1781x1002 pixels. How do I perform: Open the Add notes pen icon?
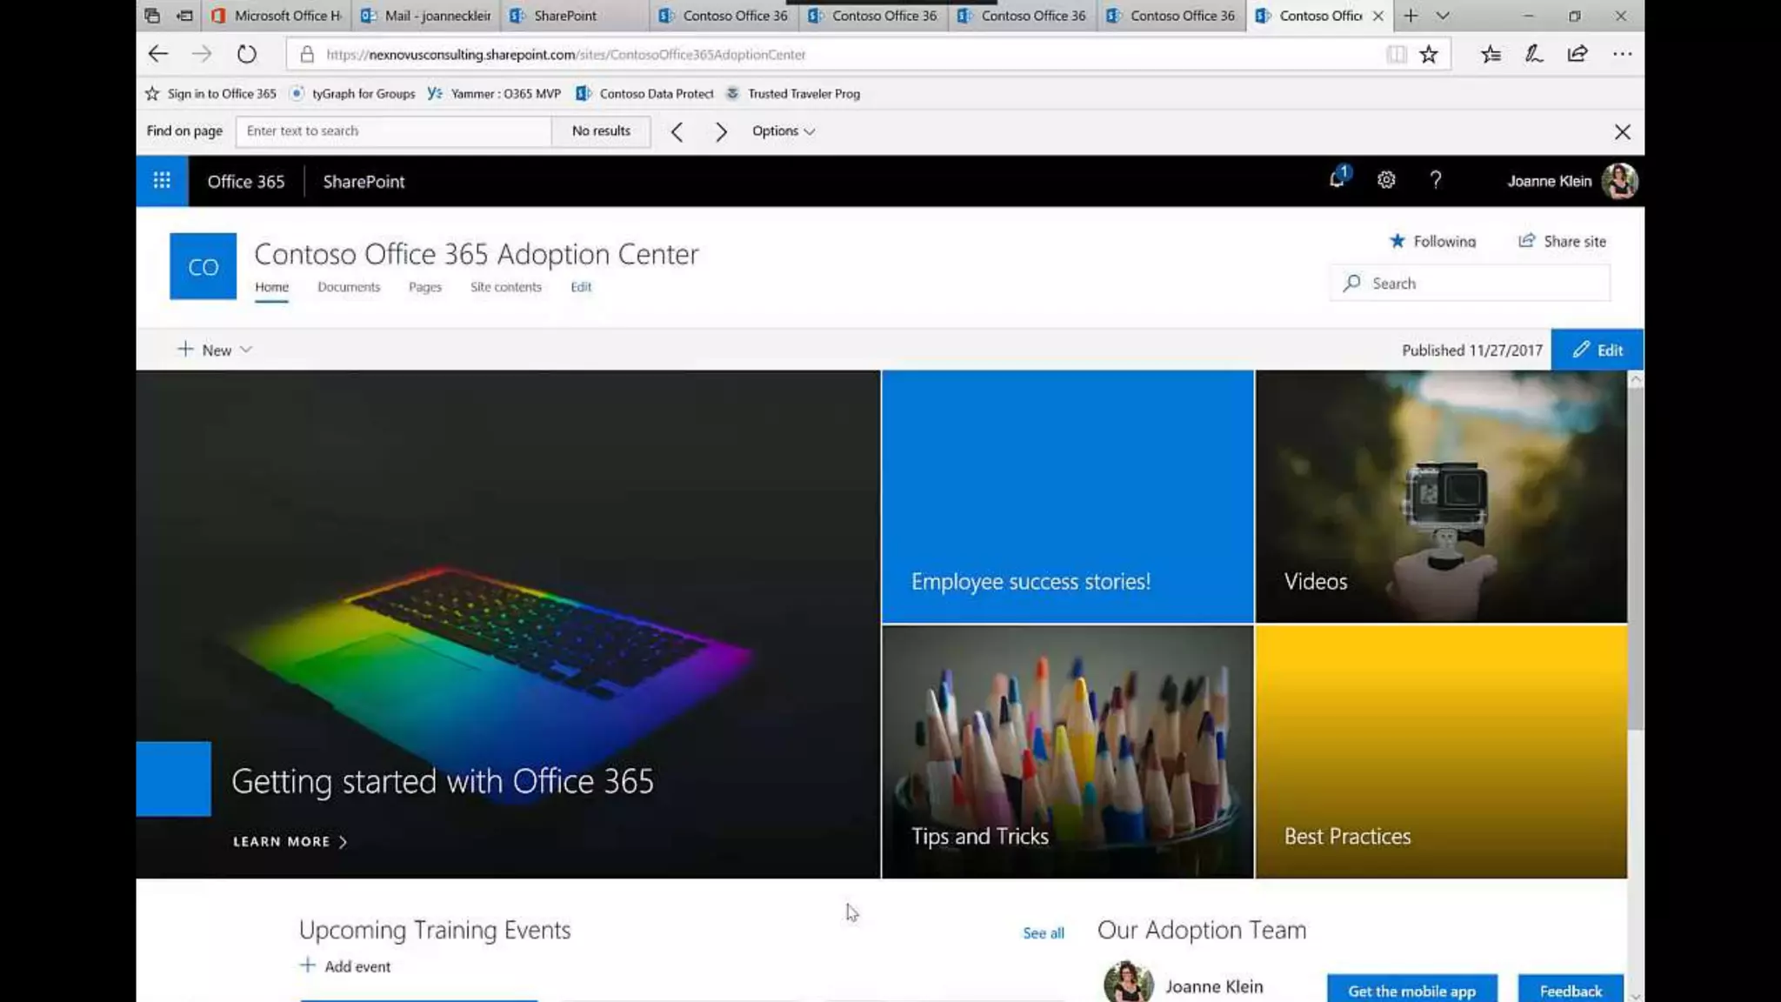click(1534, 54)
